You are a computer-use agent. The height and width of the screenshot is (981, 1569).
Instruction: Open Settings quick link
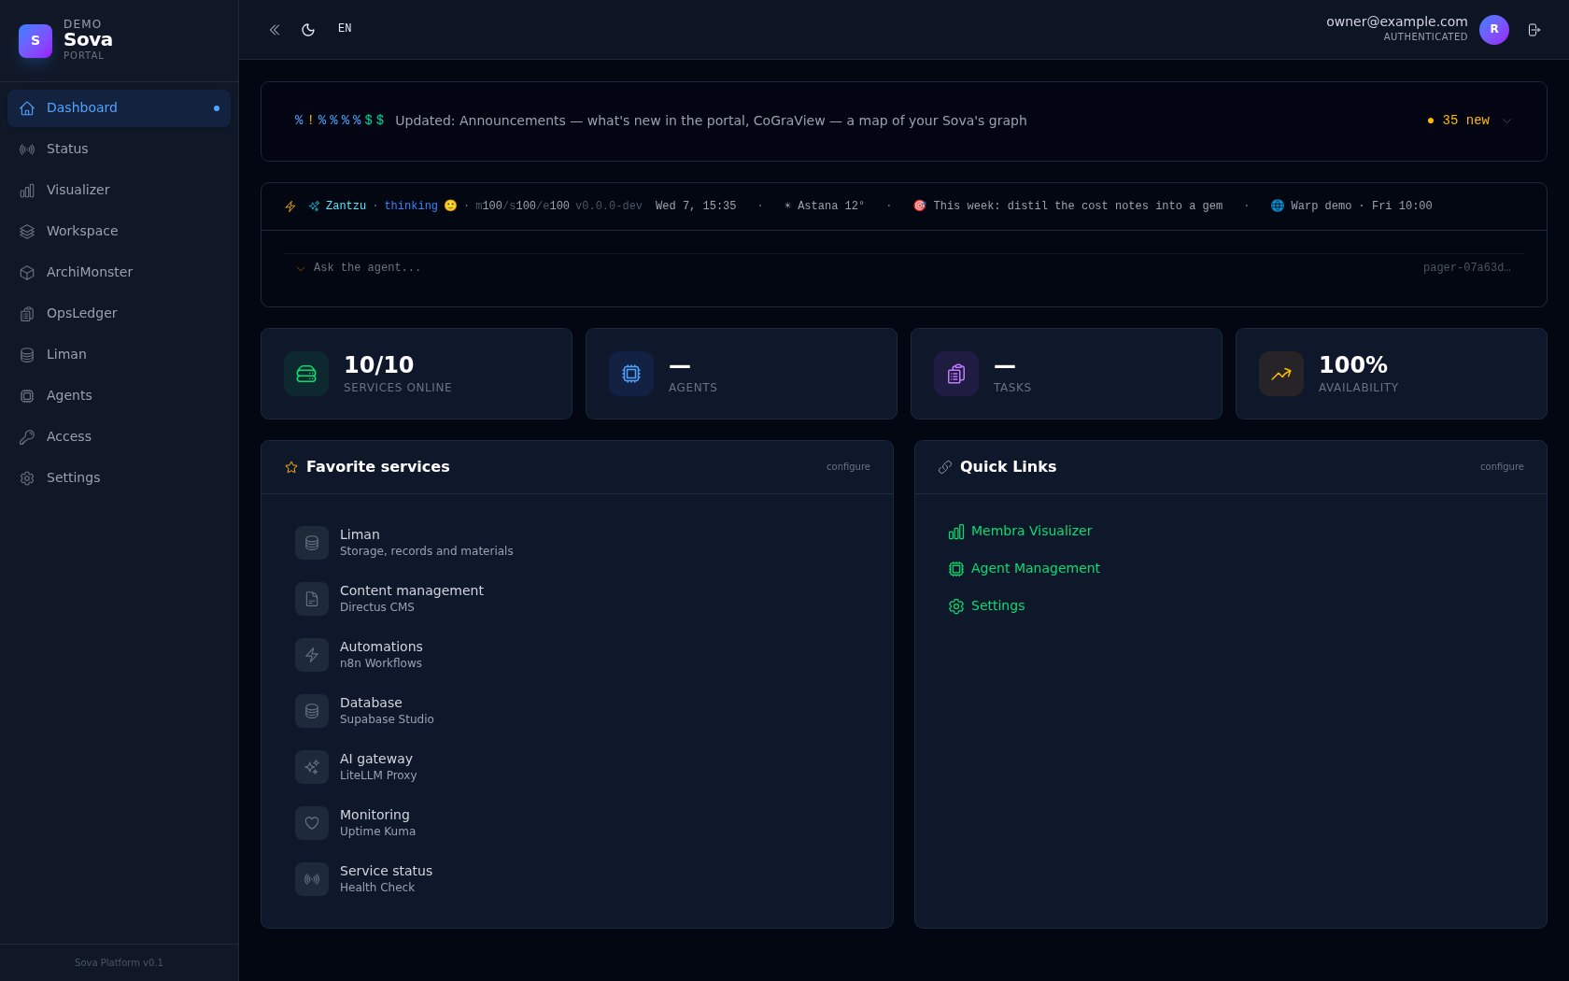tap(987, 606)
